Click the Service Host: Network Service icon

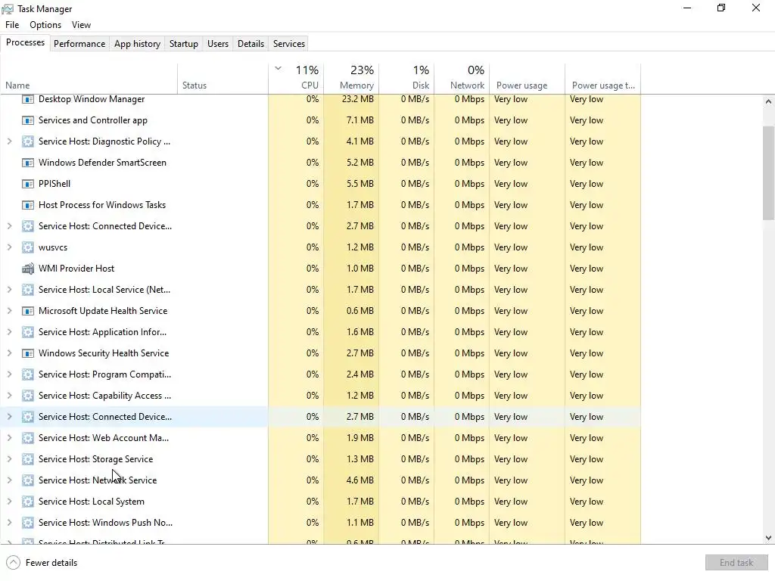point(28,480)
